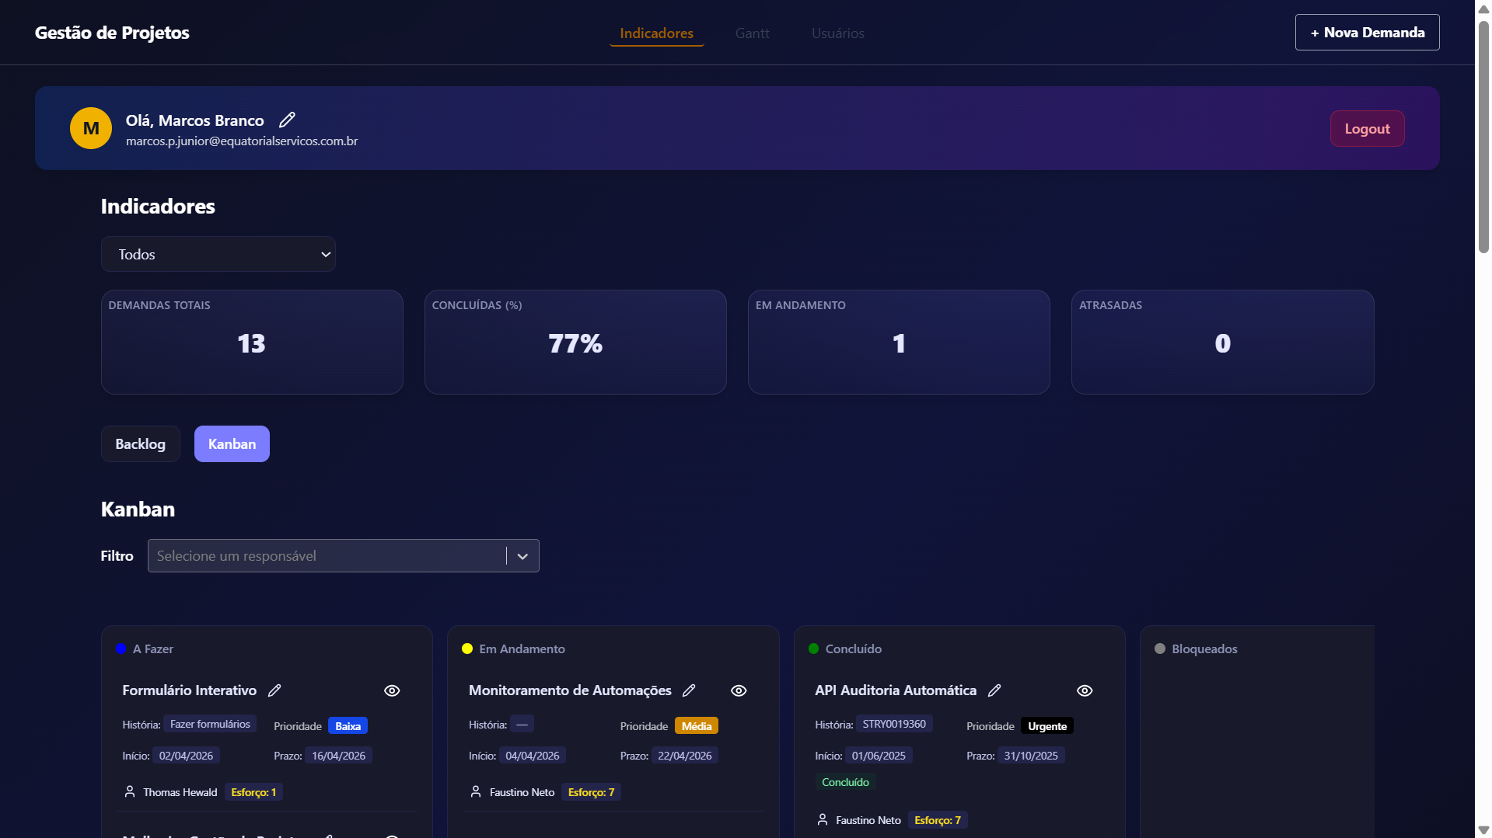Edit the user name with pencil icon
The height and width of the screenshot is (838, 1492).
tap(287, 120)
